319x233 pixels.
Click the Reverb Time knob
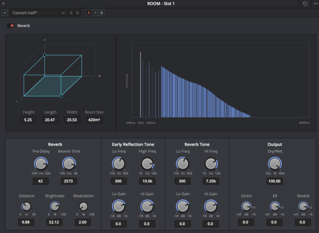tap(68, 163)
